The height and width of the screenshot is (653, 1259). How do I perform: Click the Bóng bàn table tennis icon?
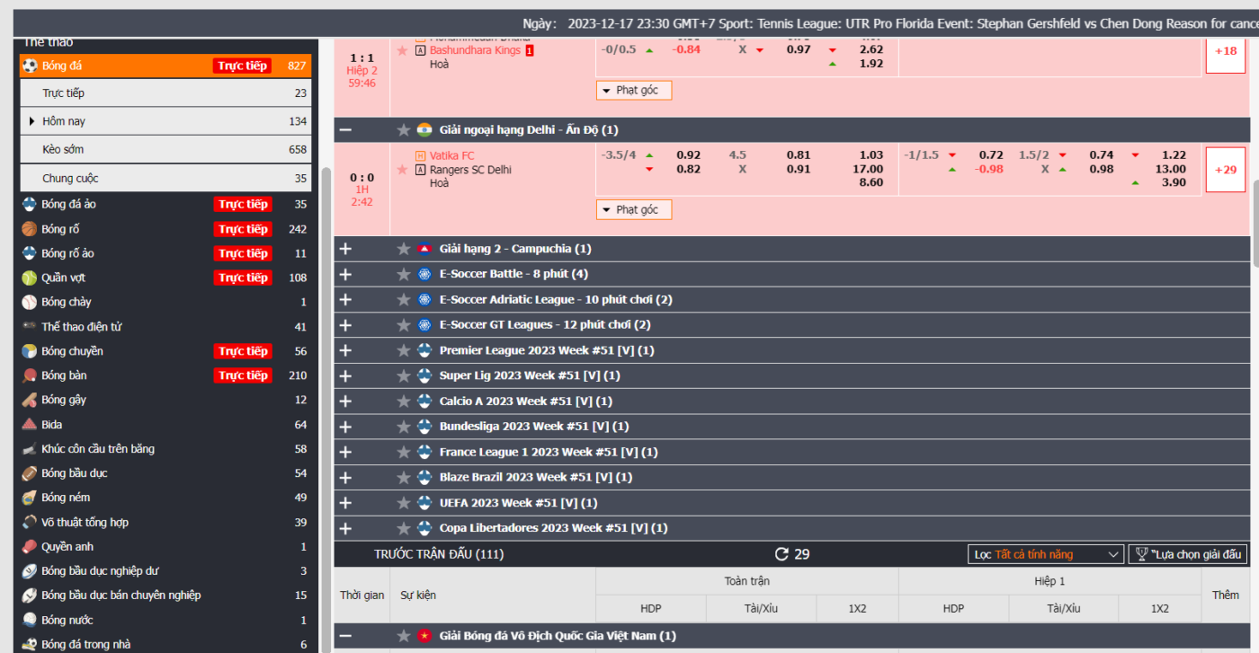tap(30, 375)
